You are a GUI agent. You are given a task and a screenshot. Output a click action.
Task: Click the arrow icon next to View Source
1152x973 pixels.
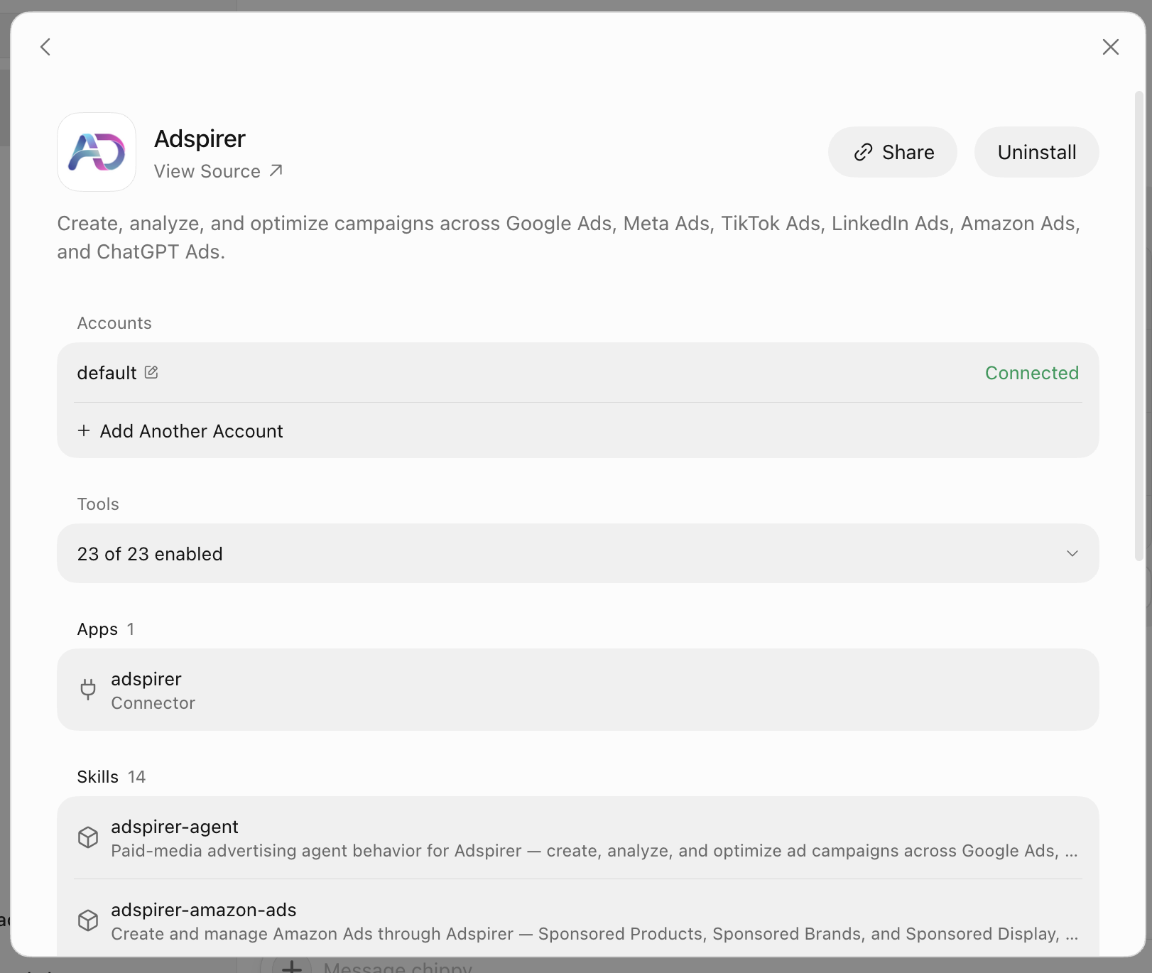pyautogui.click(x=276, y=170)
